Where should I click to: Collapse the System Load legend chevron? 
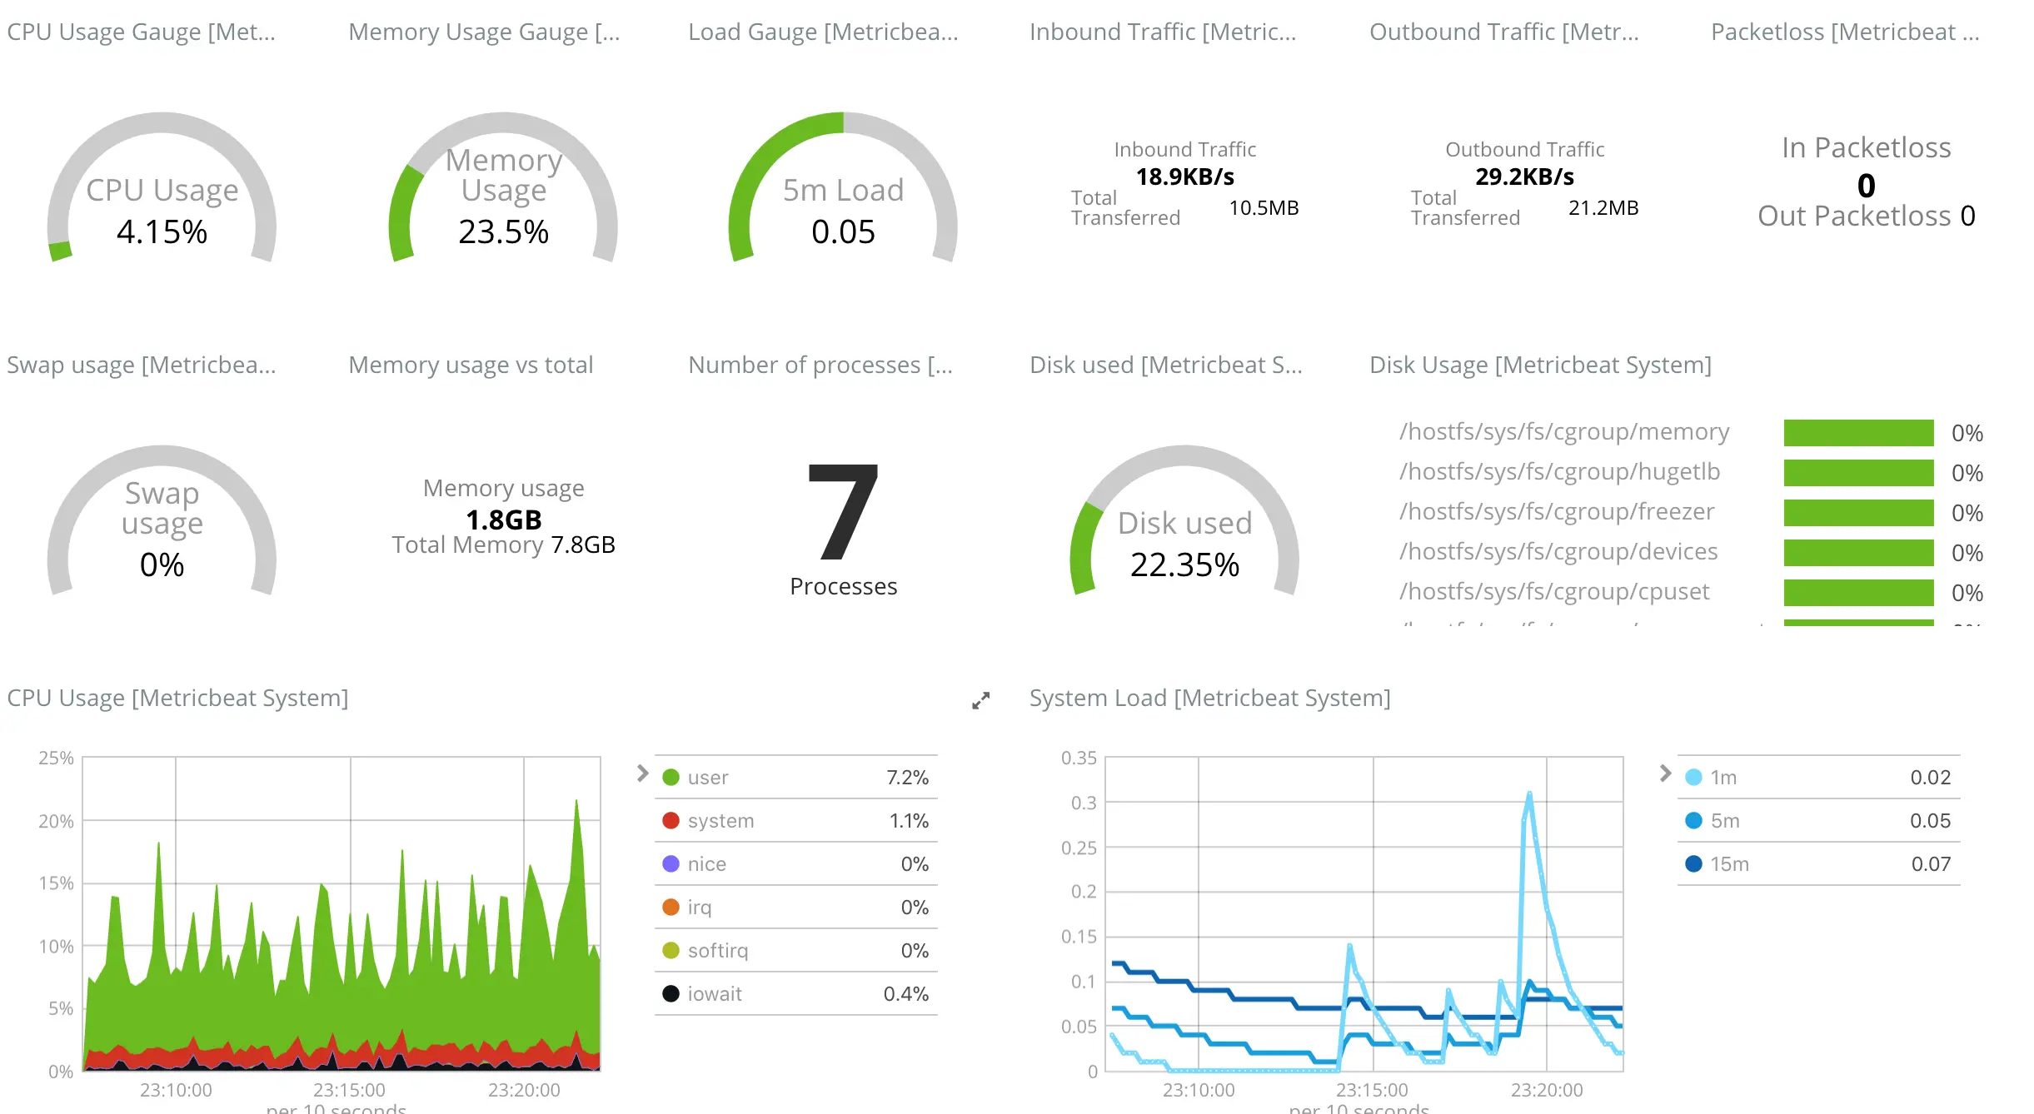pyautogui.click(x=1665, y=773)
